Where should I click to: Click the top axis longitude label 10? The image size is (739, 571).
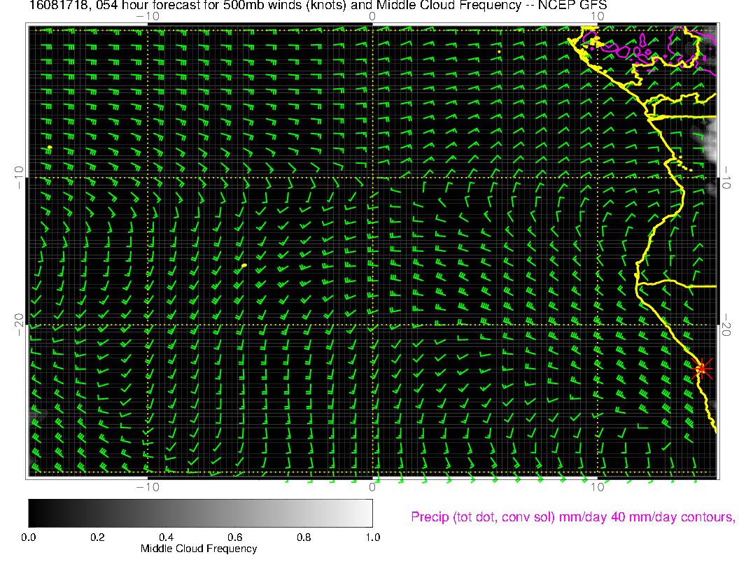click(597, 15)
